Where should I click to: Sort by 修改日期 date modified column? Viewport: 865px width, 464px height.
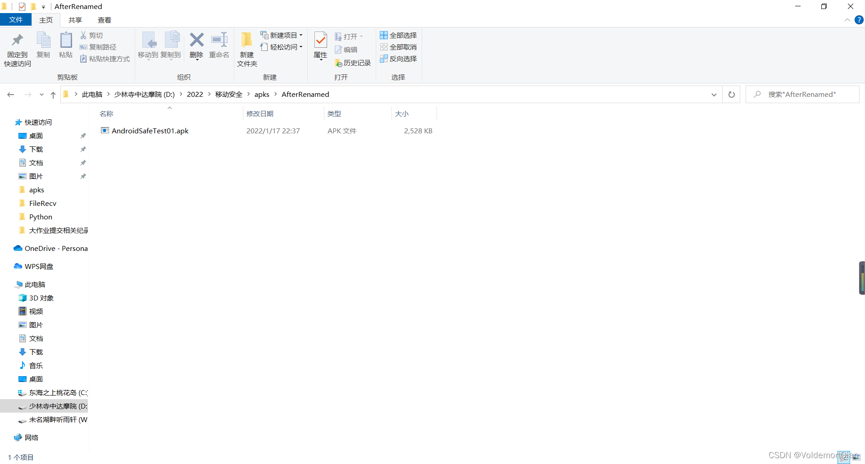click(283, 114)
